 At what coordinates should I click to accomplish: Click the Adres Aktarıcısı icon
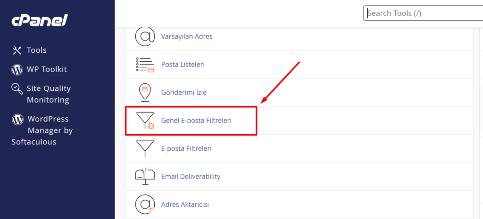(145, 204)
